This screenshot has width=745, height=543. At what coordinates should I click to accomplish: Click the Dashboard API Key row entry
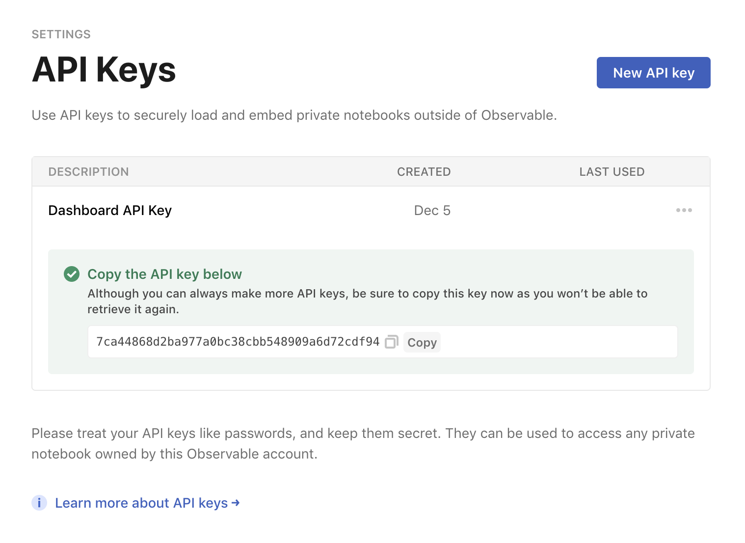pyautogui.click(x=109, y=210)
